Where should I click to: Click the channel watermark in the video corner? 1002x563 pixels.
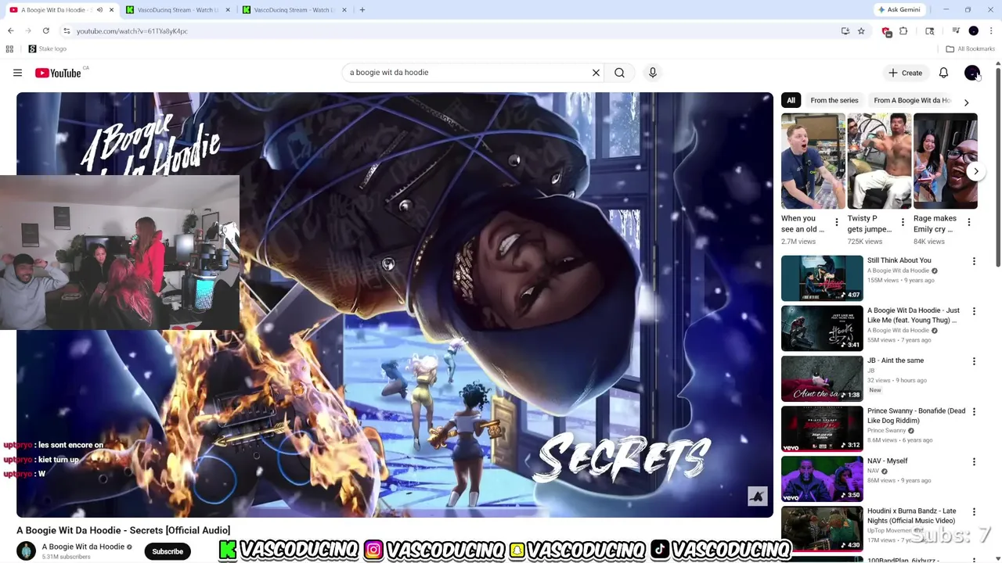[757, 496]
